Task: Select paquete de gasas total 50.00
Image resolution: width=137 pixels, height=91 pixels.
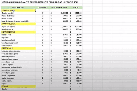Action: click(x=76, y=73)
